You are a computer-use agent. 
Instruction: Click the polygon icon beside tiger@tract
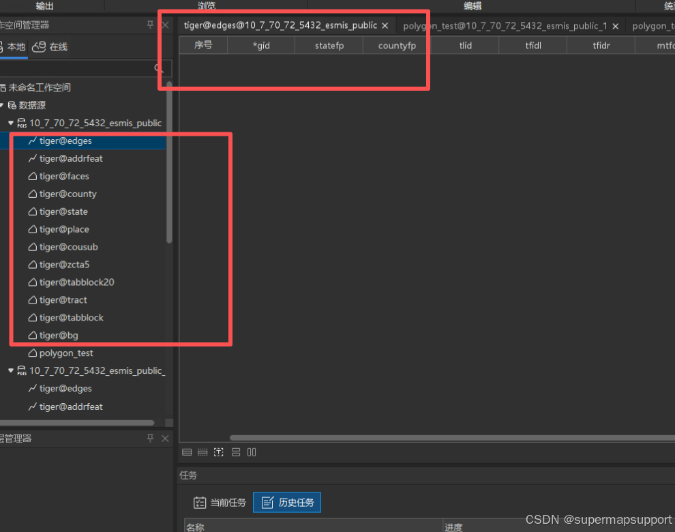click(32, 300)
